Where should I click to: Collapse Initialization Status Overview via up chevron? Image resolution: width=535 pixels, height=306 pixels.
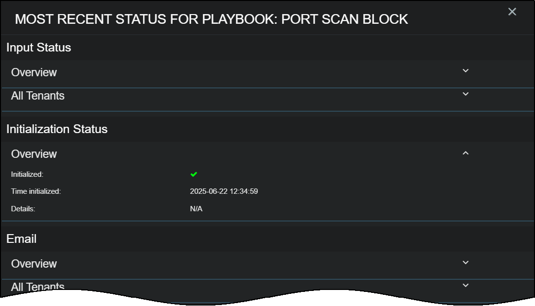[465, 153]
